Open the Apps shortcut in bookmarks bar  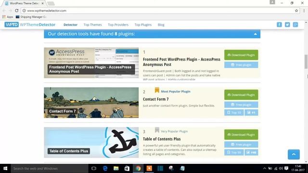pyautogui.click(x=8, y=17)
